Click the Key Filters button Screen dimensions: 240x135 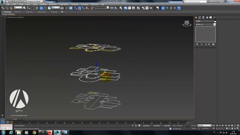(x=206, y=128)
